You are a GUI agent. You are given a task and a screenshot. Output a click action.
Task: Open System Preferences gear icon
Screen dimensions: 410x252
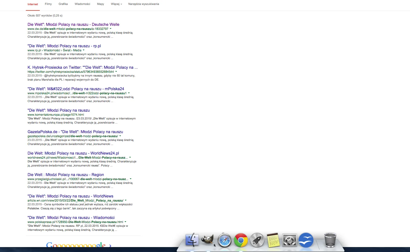click(290, 240)
